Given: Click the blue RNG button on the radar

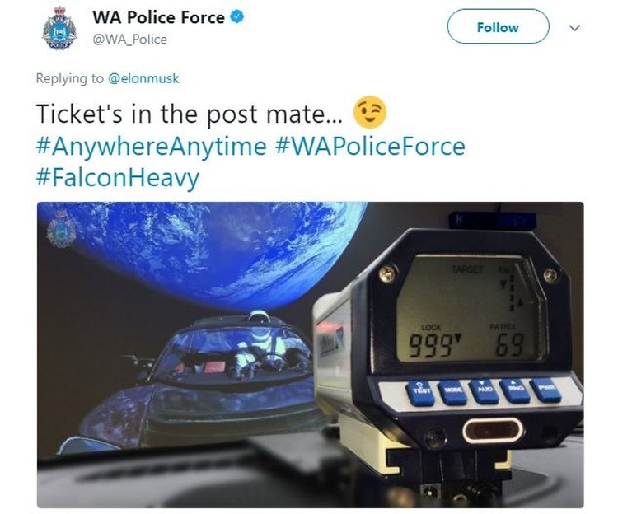Looking at the screenshot, I should pyautogui.click(x=515, y=390).
